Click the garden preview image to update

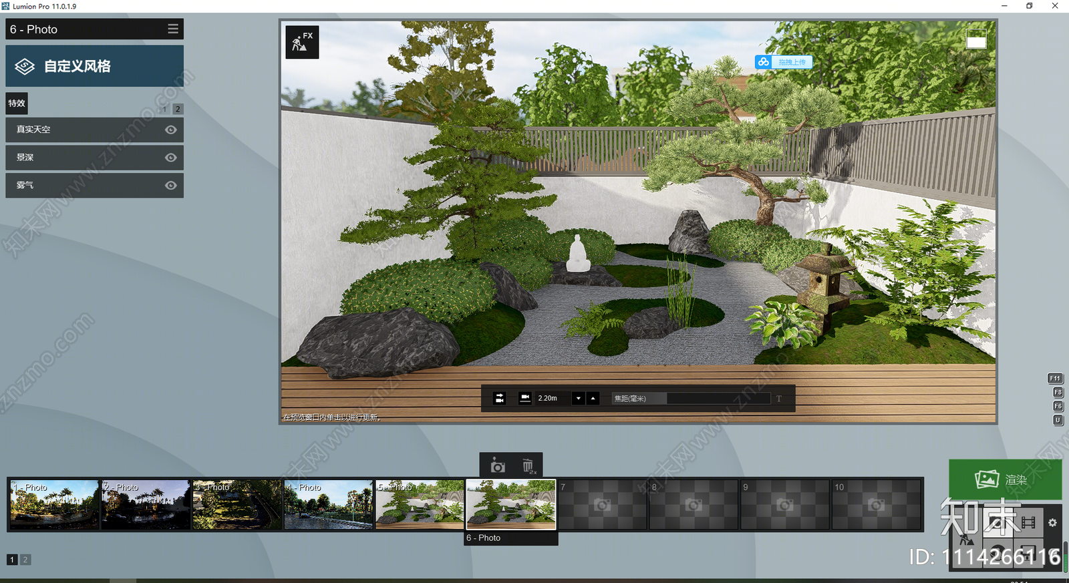638,221
